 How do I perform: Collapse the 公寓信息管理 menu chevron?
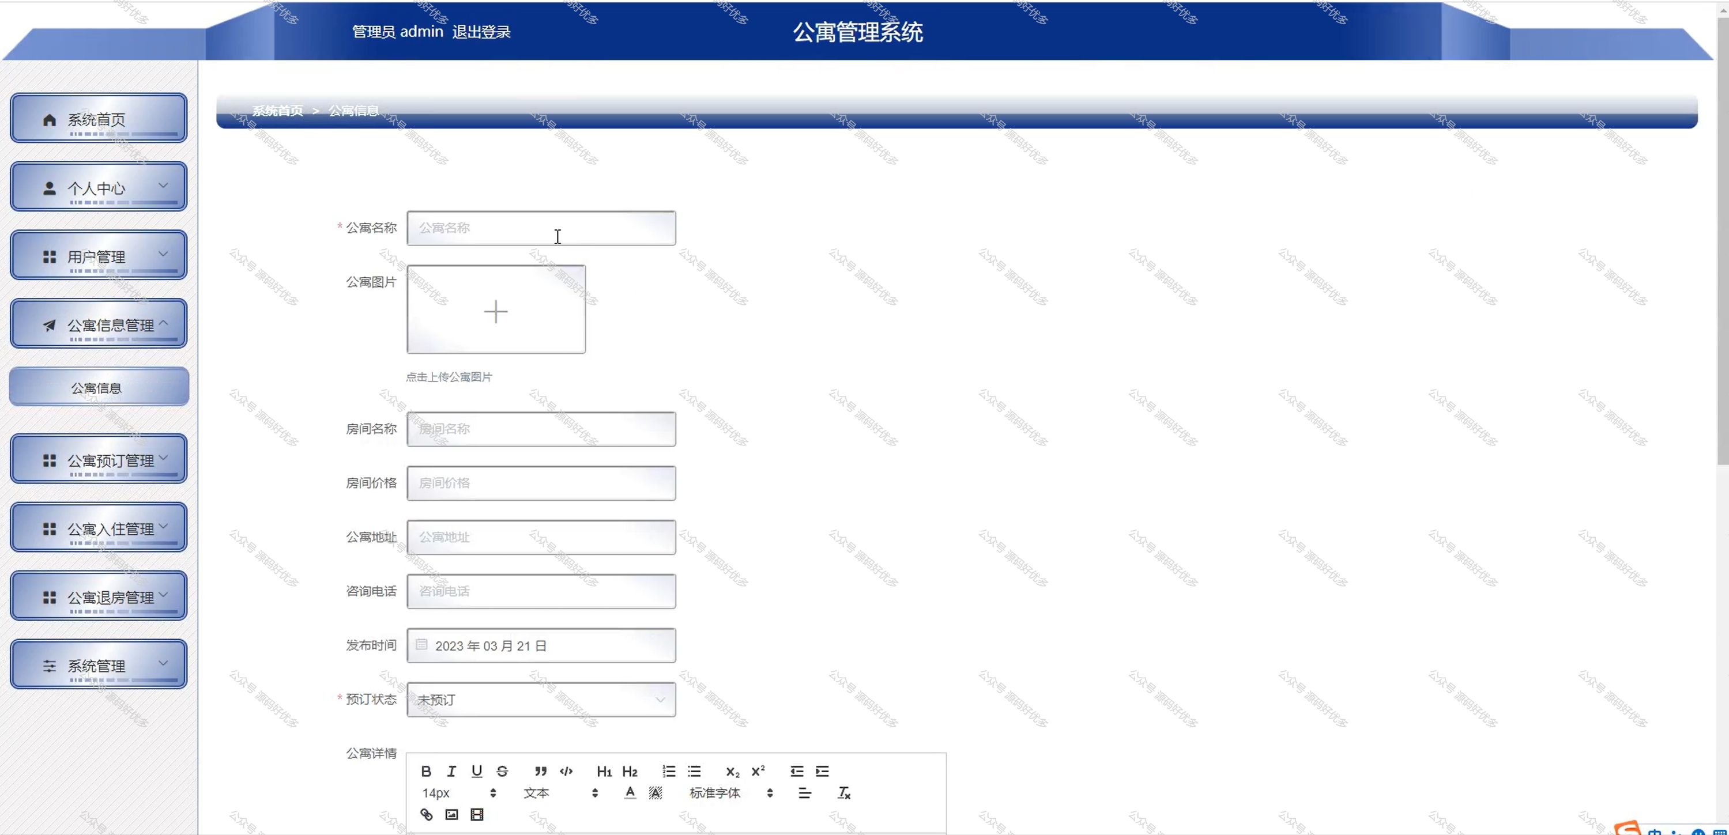[163, 323]
